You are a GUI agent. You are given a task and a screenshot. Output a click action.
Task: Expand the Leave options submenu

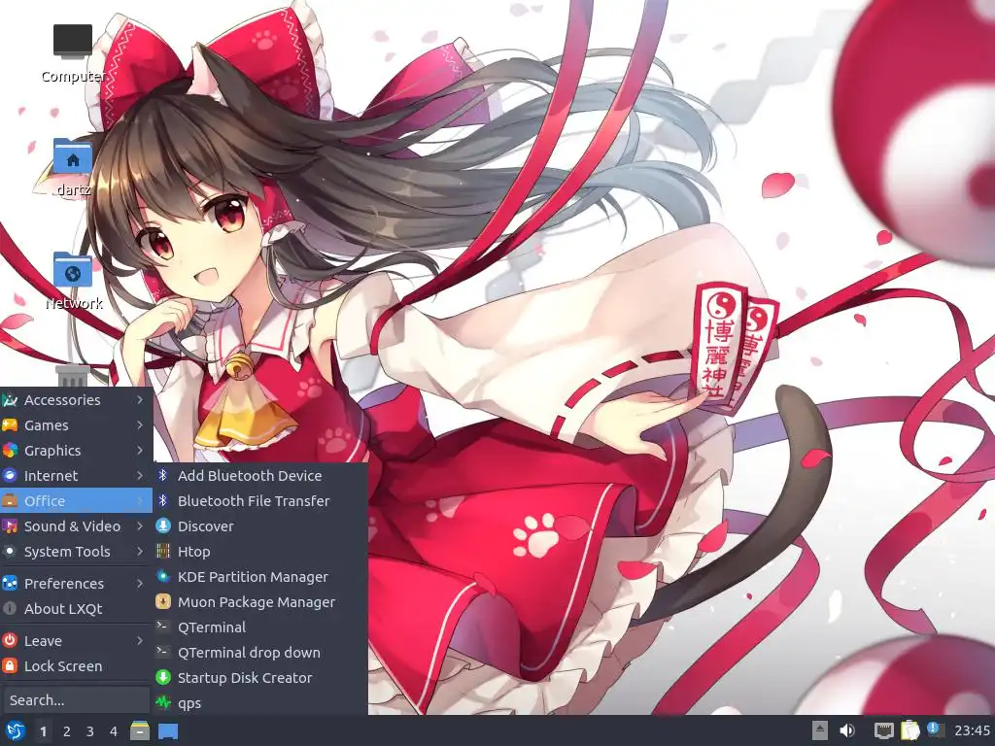(x=76, y=641)
